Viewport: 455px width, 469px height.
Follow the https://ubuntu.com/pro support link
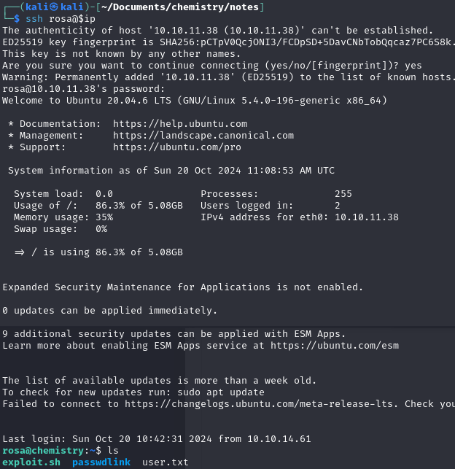click(177, 147)
